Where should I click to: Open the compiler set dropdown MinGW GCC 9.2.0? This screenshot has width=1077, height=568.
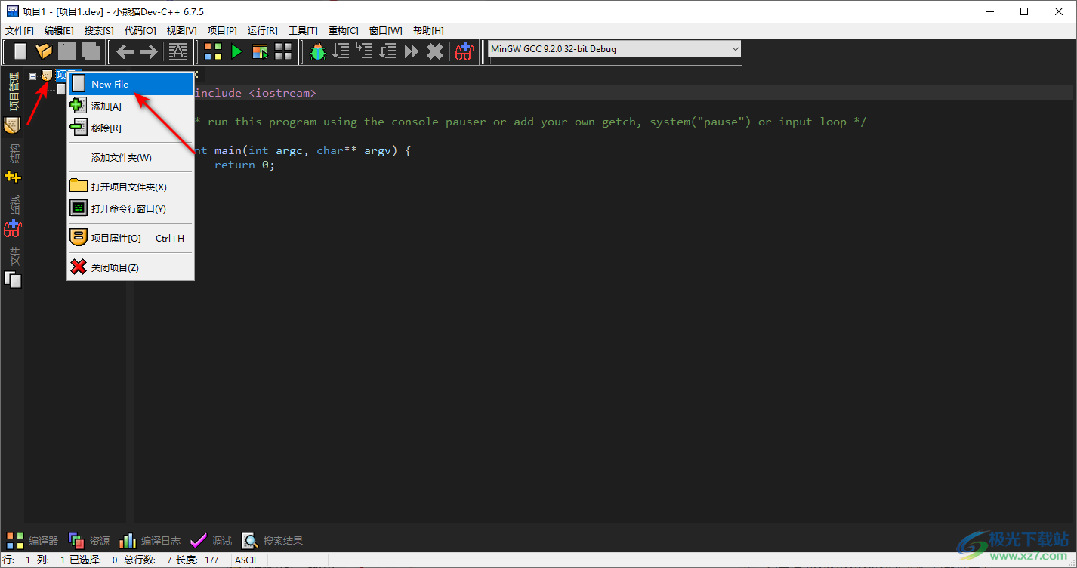(x=614, y=49)
